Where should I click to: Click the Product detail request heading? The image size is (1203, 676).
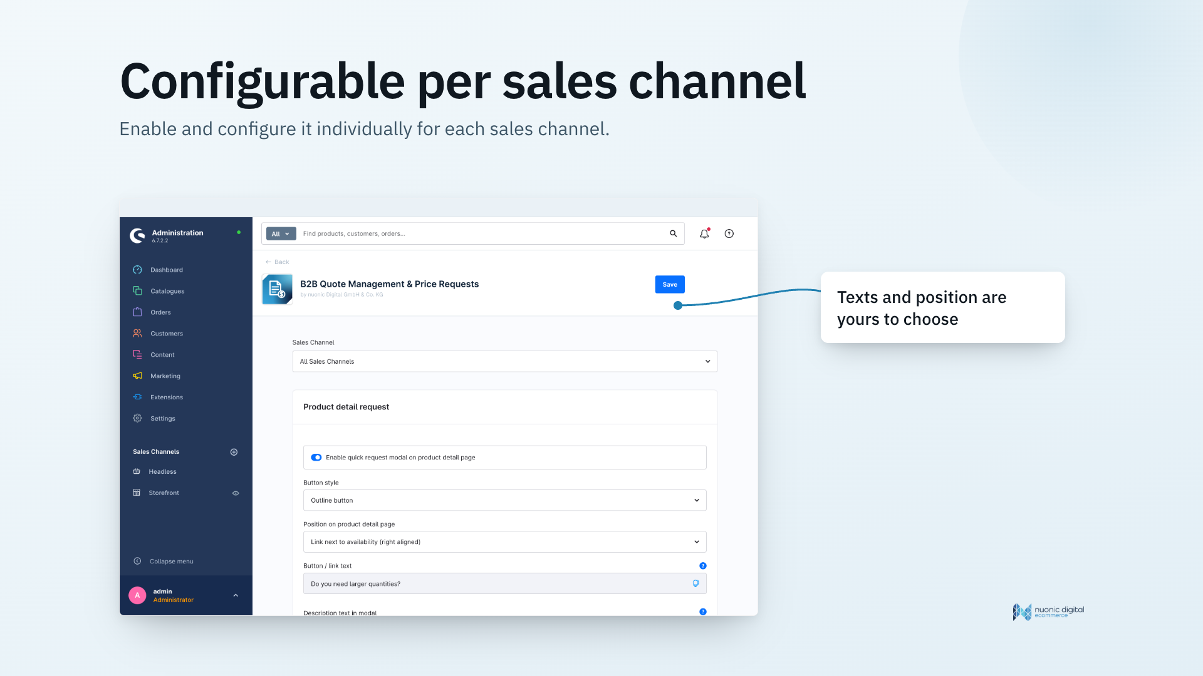(x=346, y=407)
